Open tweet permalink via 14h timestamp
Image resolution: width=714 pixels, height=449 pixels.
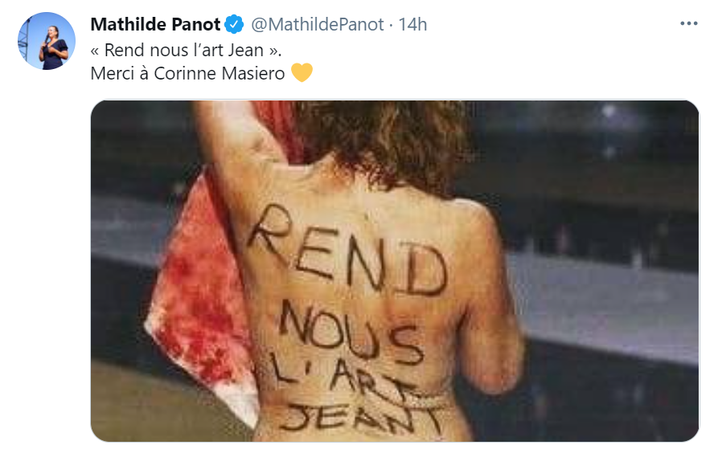(412, 25)
